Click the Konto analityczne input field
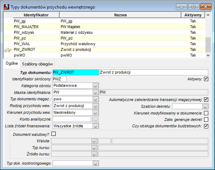 72,119
